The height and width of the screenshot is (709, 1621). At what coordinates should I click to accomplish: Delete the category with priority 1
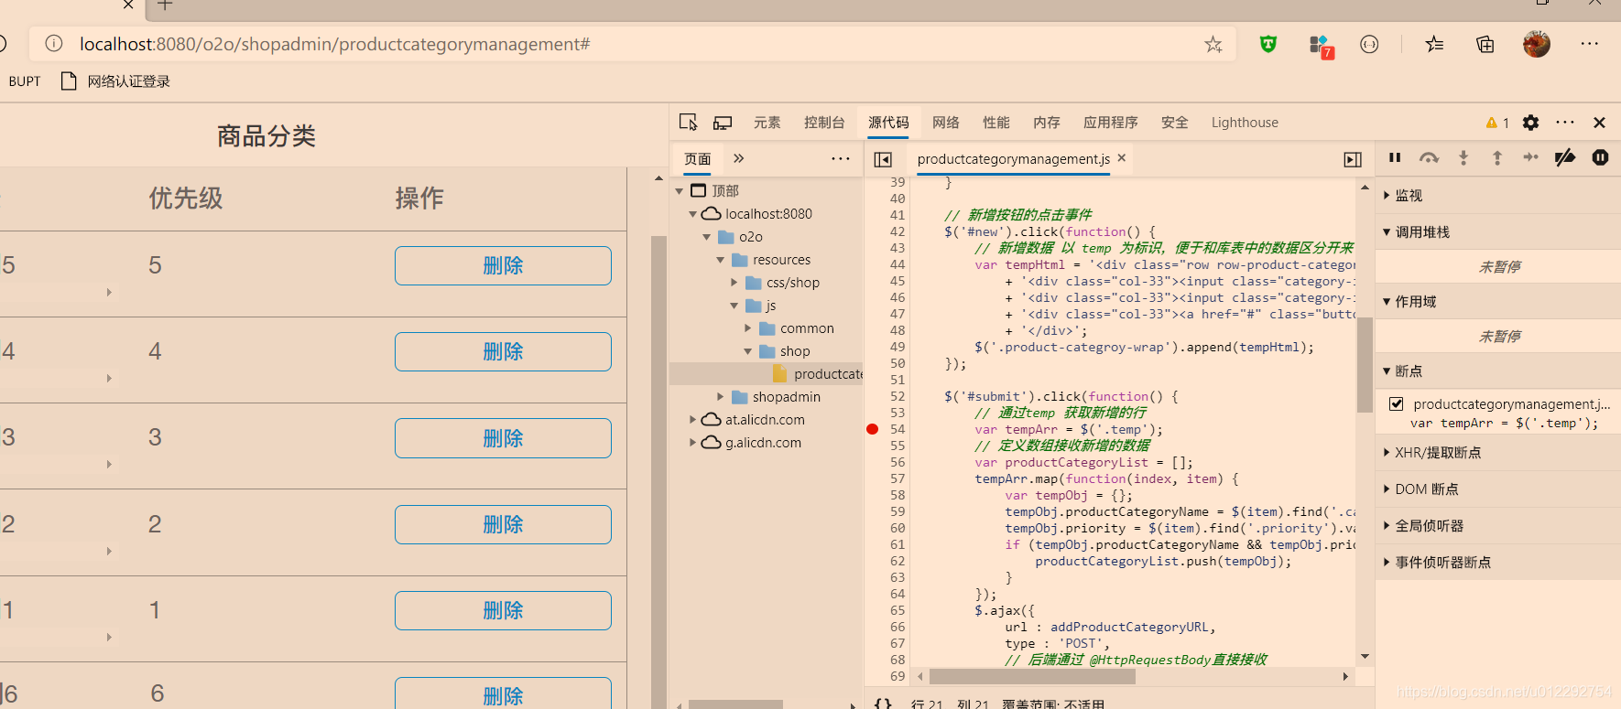click(x=503, y=610)
